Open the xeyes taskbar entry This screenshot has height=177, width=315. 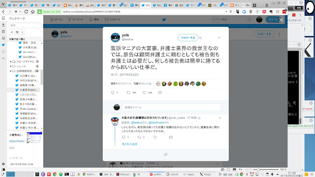click(x=189, y=174)
